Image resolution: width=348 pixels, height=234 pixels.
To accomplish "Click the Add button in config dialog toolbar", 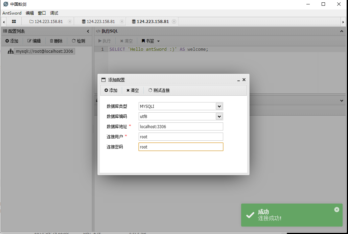I will tap(111, 90).
